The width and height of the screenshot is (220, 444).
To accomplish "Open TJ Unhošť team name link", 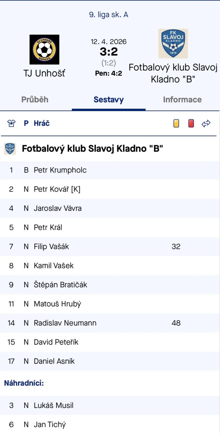I will (44, 73).
